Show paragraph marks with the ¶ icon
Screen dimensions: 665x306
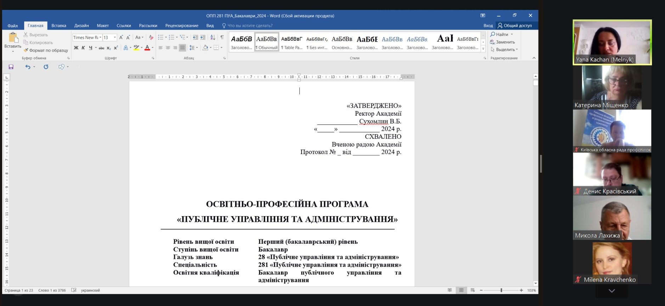[x=222, y=37]
